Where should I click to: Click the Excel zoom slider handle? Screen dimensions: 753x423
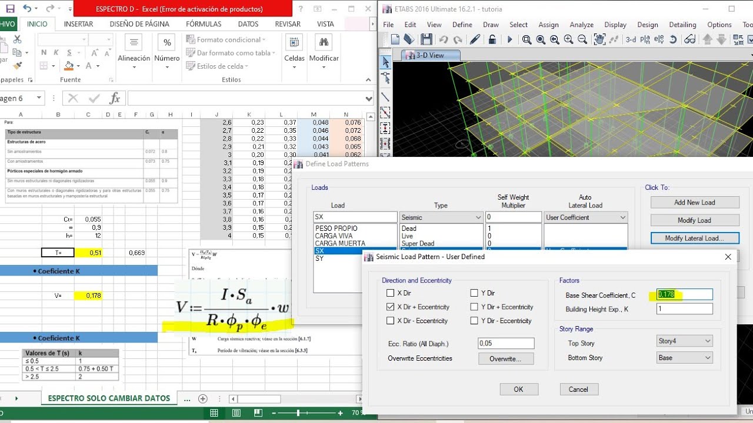coord(299,414)
